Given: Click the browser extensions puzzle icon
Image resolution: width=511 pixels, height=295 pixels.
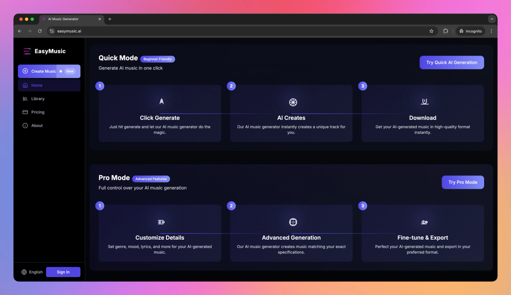Looking at the screenshot, I should pos(445,31).
